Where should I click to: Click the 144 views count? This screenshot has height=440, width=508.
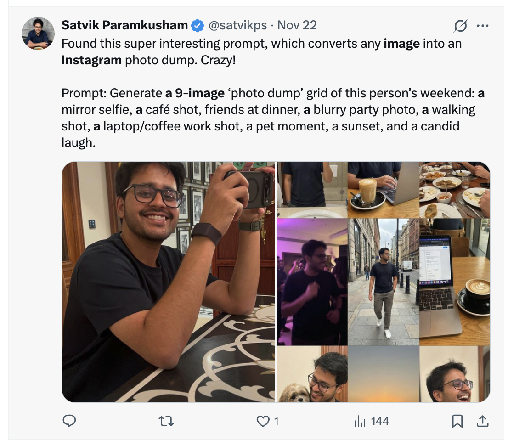[380, 421]
